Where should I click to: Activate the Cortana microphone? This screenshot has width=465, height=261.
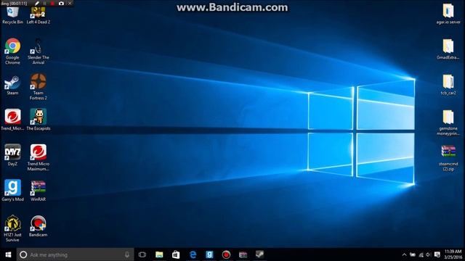click(127, 254)
